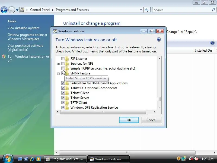Launch Internet Explorer from quick launch
The height and width of the screenshot is (163, 217).
coord(32,159)
